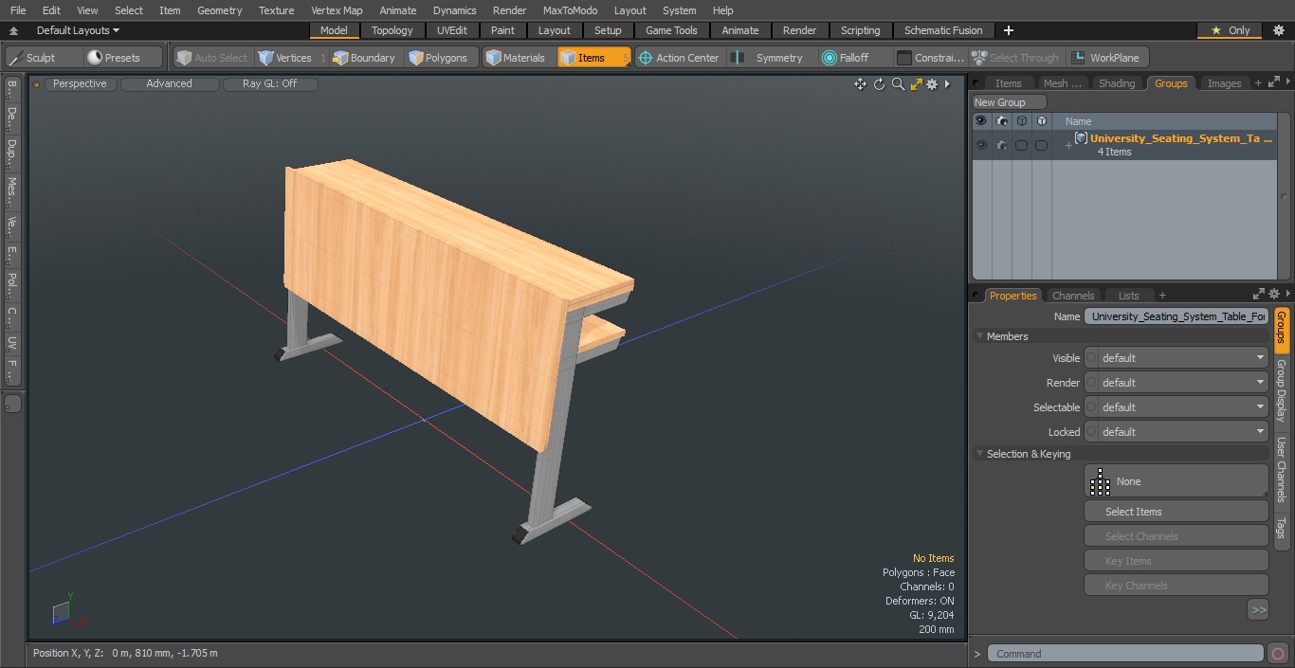
Task: Open the Geometry menu
Action: click(x=219, y=10)
